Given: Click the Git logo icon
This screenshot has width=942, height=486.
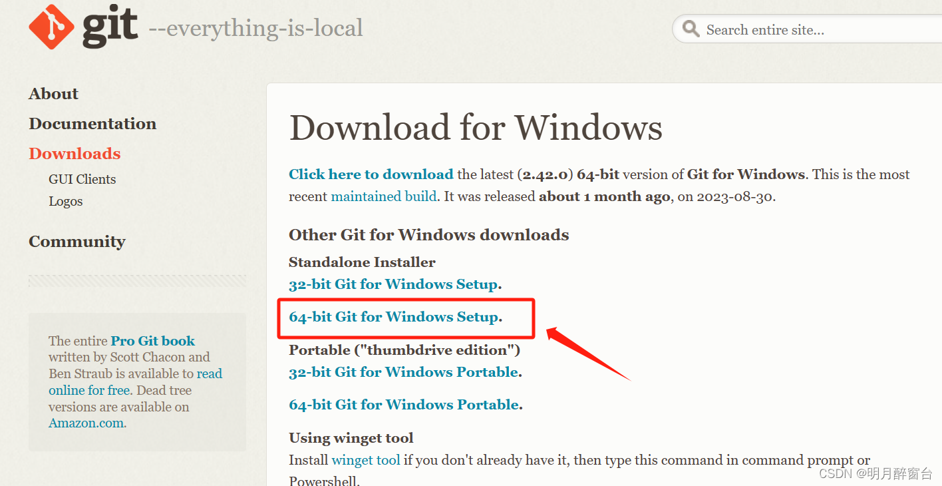Looking at the screenshot, I should 51,27.
